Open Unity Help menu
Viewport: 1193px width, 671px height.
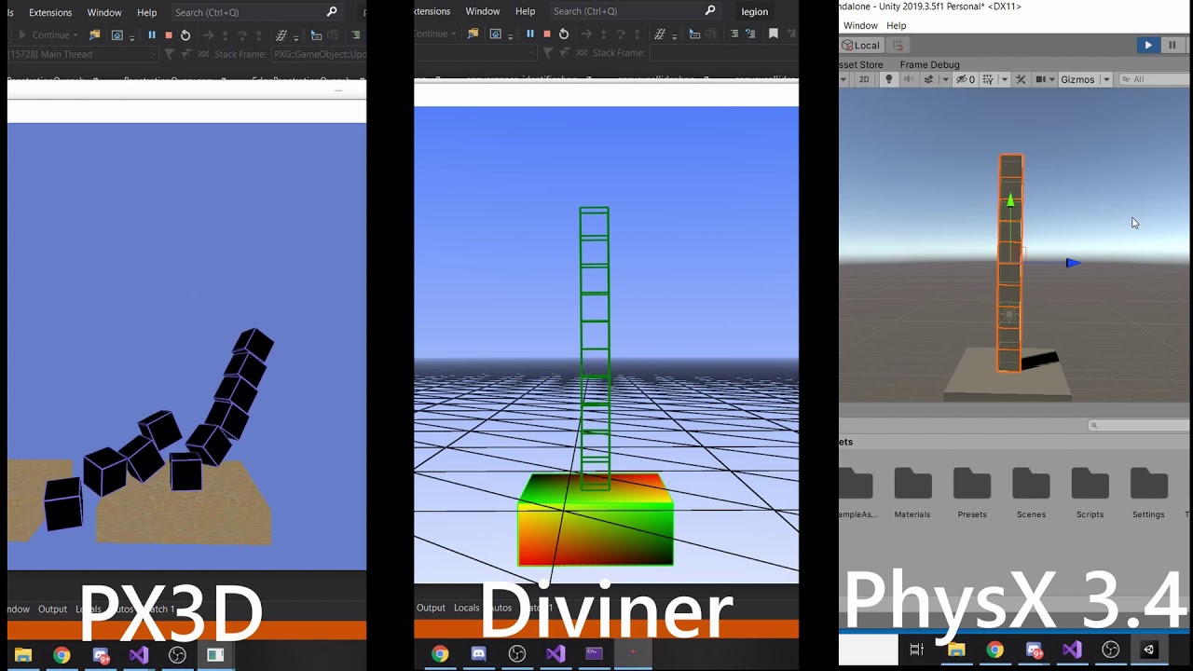pos(897,25)
